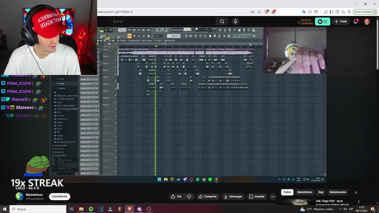Image resolution: width=379 pixels, height=213 pixels.
Task: Select the Matedefaso chip
Action: pos(305,192)
